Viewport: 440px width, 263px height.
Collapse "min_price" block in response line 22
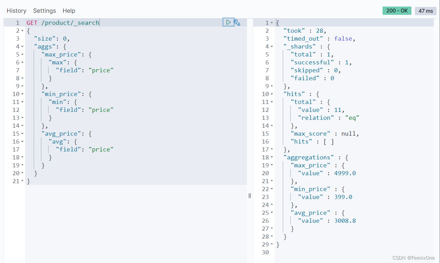272,189
